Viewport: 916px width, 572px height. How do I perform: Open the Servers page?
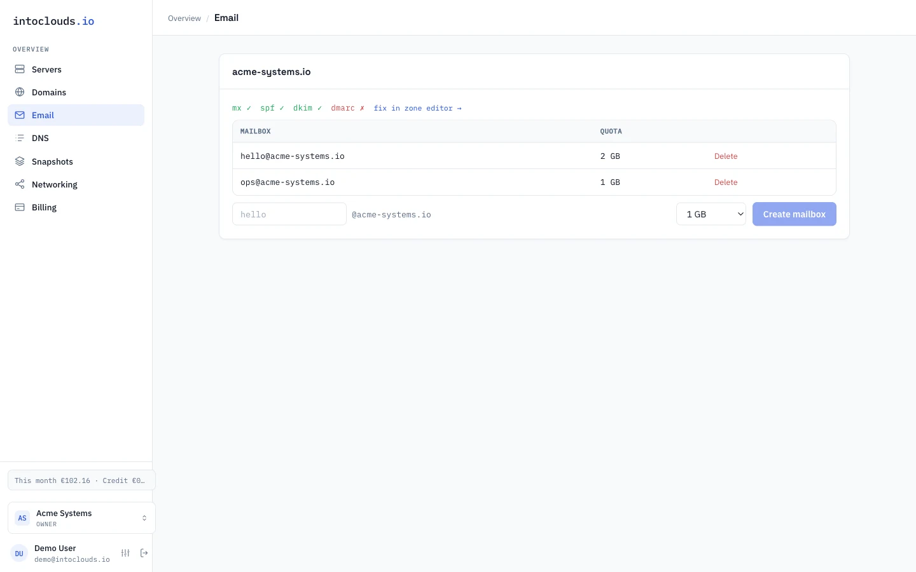click(76, 69)
